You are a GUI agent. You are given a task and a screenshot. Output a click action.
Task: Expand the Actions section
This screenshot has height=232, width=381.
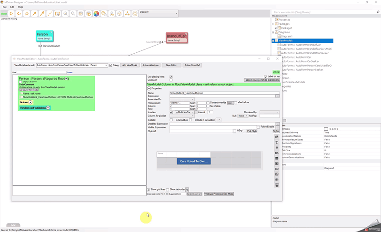30,102
